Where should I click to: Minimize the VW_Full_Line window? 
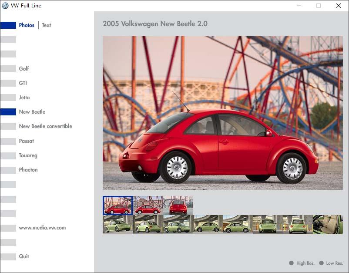click(299, 6)
